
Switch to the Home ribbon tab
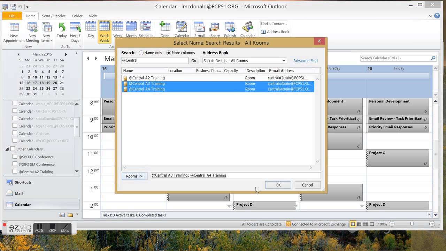(30, 16)
